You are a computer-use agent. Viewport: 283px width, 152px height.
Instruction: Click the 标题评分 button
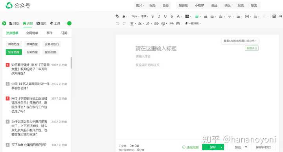252,48
